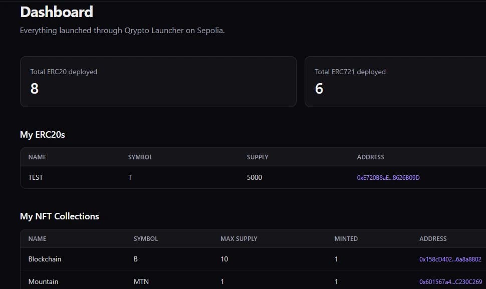Click the My ERC20s section heading
Screen dimensions: 486x289
click(x=43, y=135)
